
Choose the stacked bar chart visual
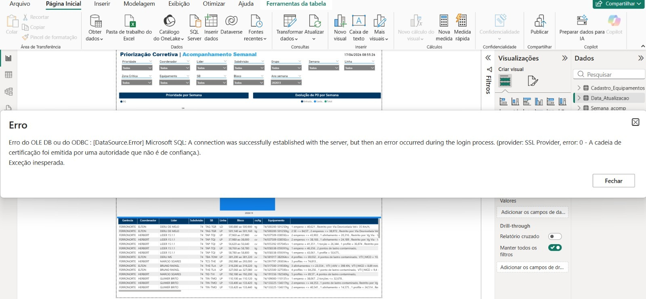pos(503,102)
